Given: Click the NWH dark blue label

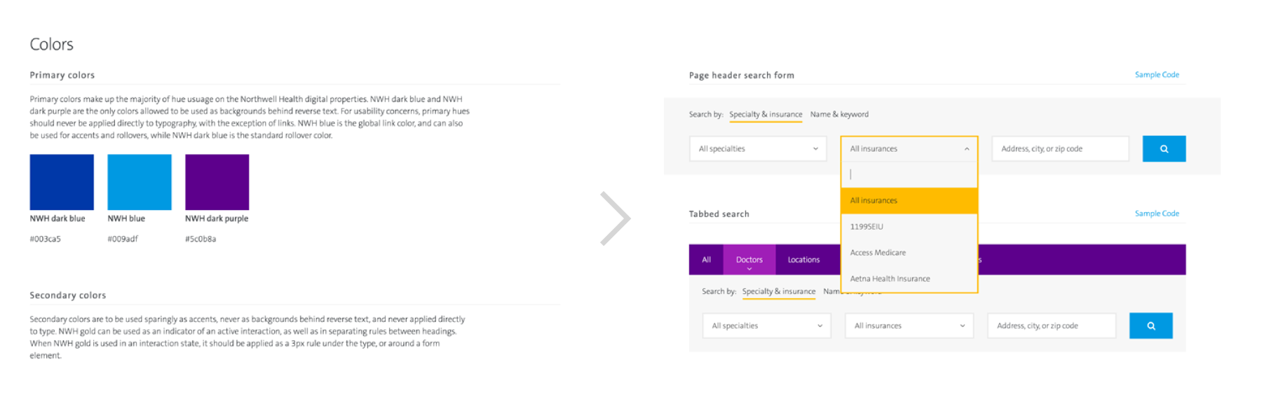Looking at the screenshot, I should [57, 218].
